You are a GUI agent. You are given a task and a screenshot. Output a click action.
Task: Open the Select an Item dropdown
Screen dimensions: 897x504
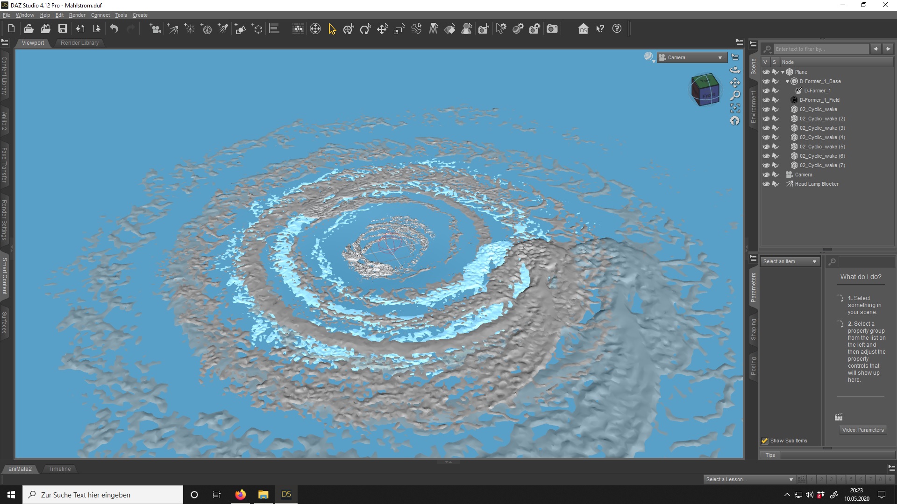click(790, 261)
